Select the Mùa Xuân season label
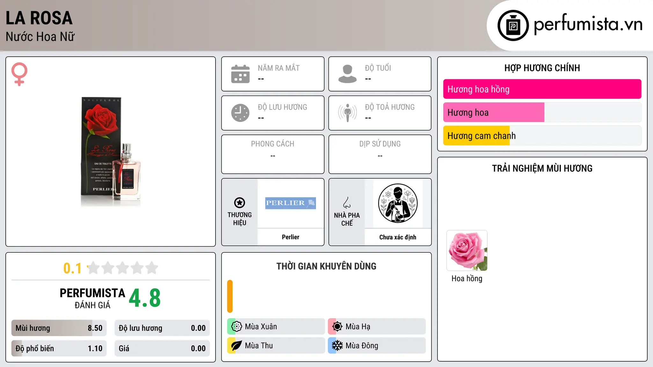Viewport: 653px width, 367px height. tap(261, 327)
